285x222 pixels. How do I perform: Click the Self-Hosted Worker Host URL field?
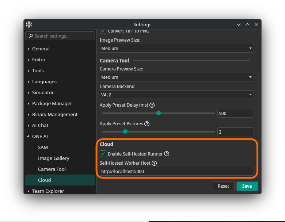click(176, 171)
